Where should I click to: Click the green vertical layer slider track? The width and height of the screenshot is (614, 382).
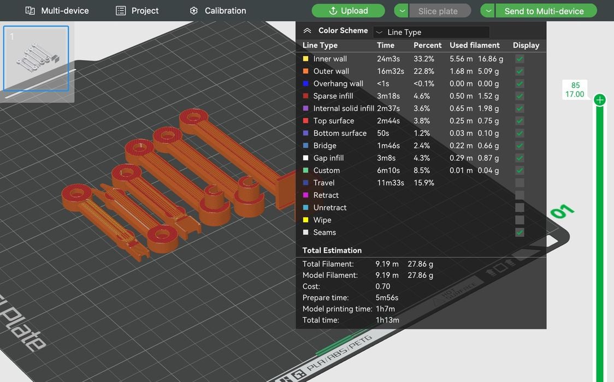coord(600,246)
